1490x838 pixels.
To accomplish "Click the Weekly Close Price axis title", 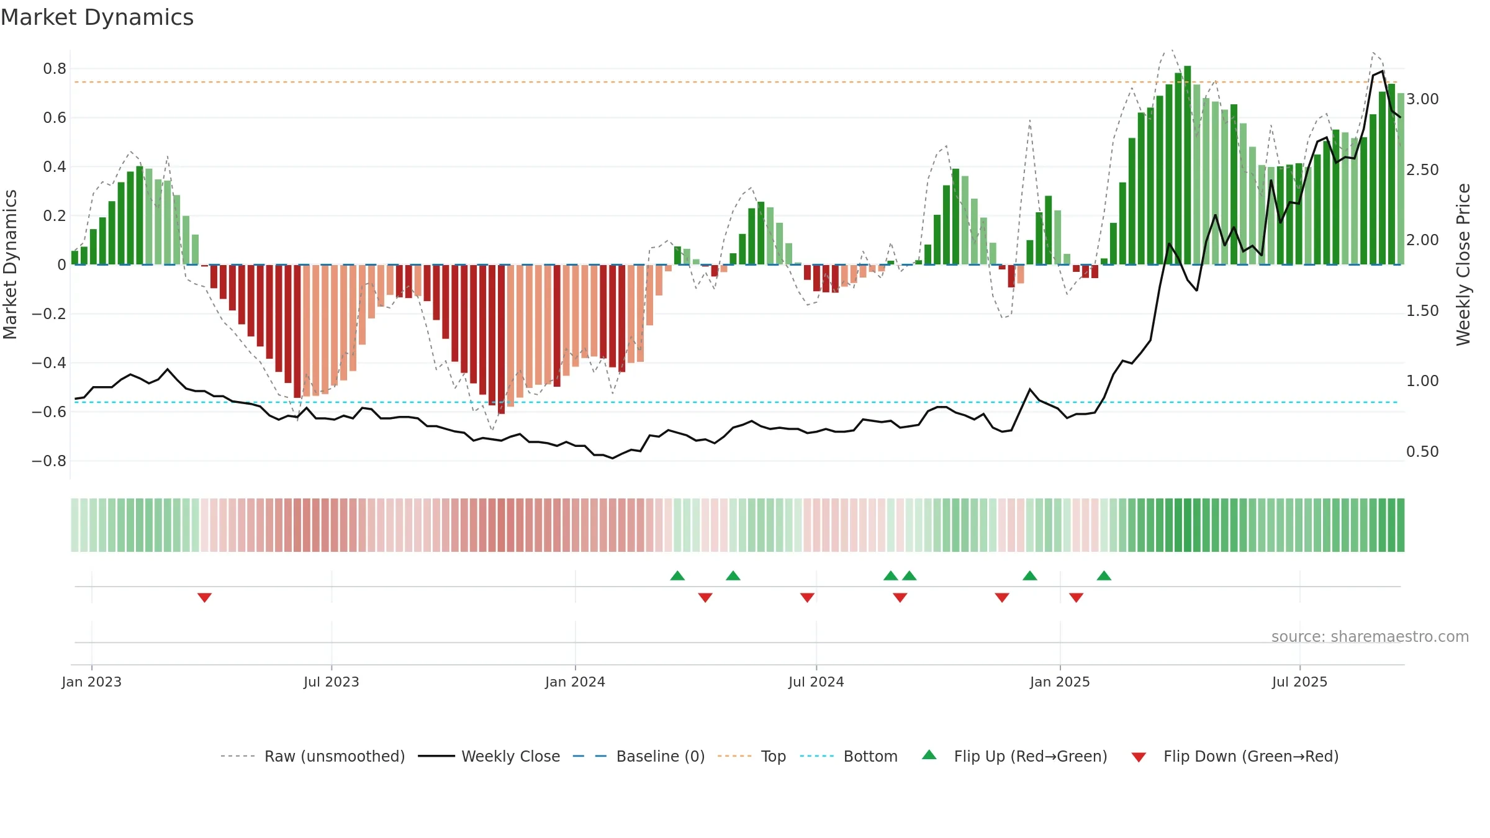I will tap(1463, 264).
